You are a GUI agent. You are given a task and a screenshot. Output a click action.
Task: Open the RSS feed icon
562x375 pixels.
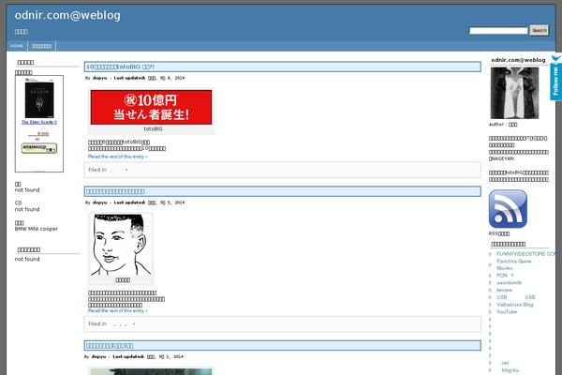(x=508, y=209)
